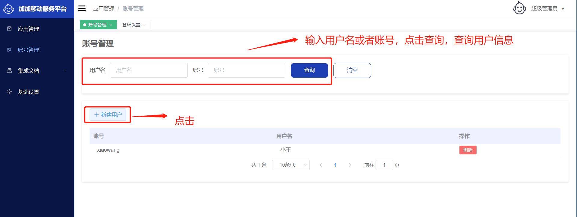Click the hamburger menu collapse icon

pyautogui.click(x=82, y=8)
